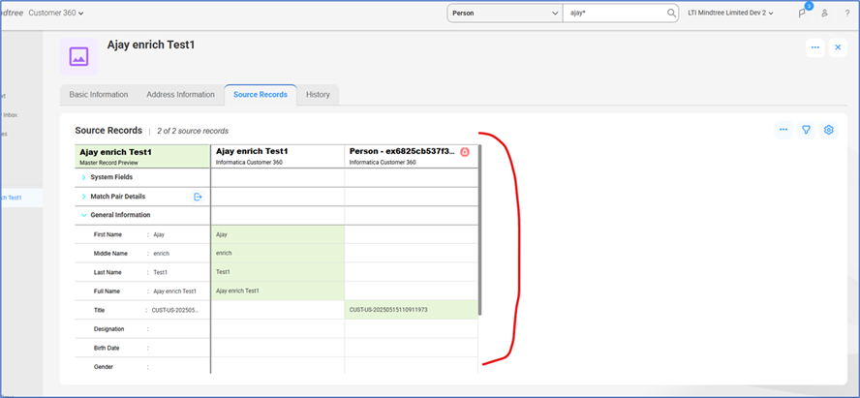Switch to the Address Information tab
Viewport: 860px width, 398px height.
click(x=180, y=95)
